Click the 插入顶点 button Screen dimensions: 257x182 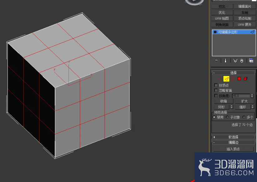(233, 149)
